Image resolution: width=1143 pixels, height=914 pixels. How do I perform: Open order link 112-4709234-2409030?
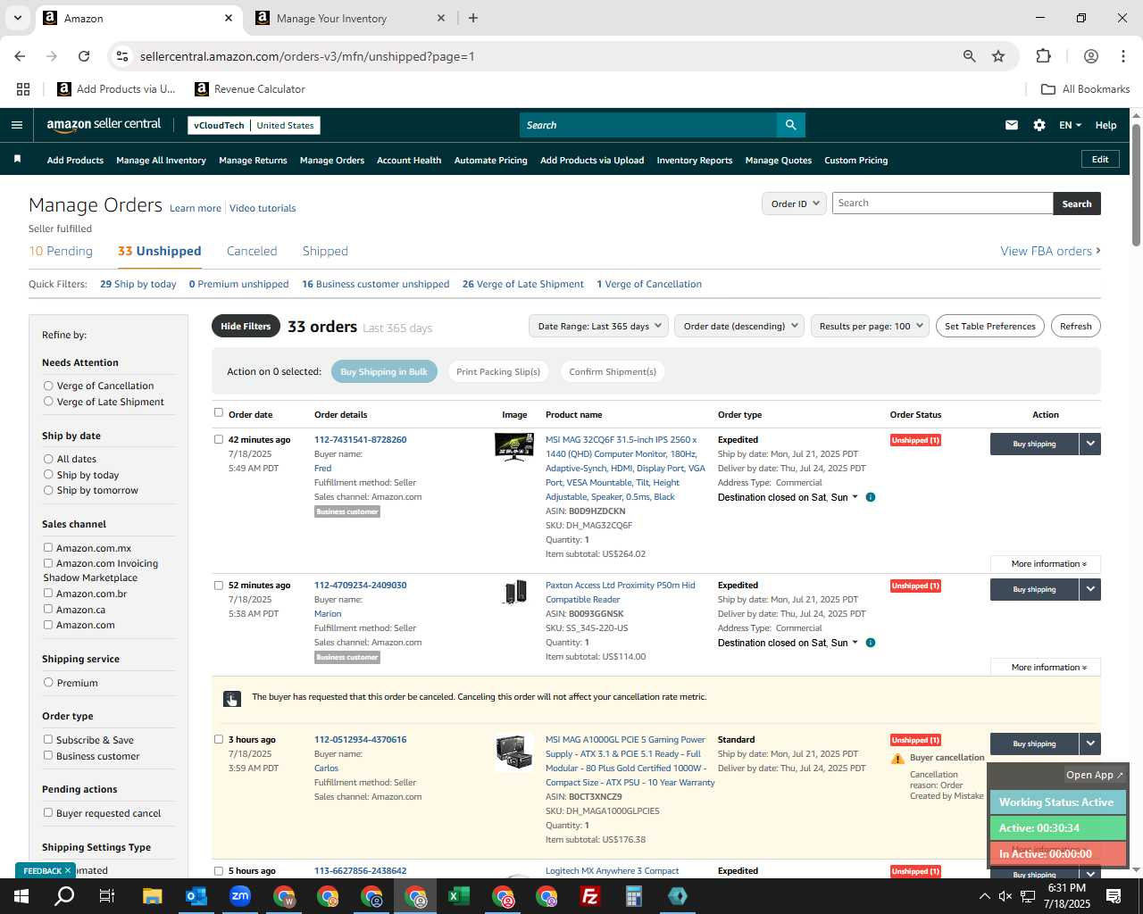(360, 586)
